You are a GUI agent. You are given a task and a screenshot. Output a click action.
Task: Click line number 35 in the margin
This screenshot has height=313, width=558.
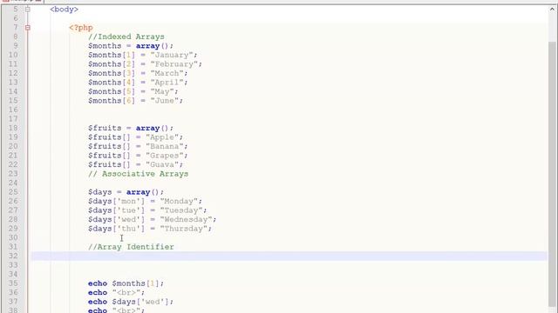pos(13,283)
